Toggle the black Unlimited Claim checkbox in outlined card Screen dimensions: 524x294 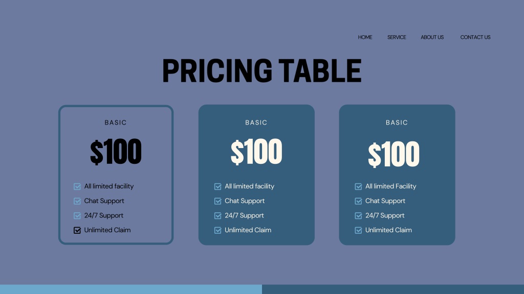(77, 230)
